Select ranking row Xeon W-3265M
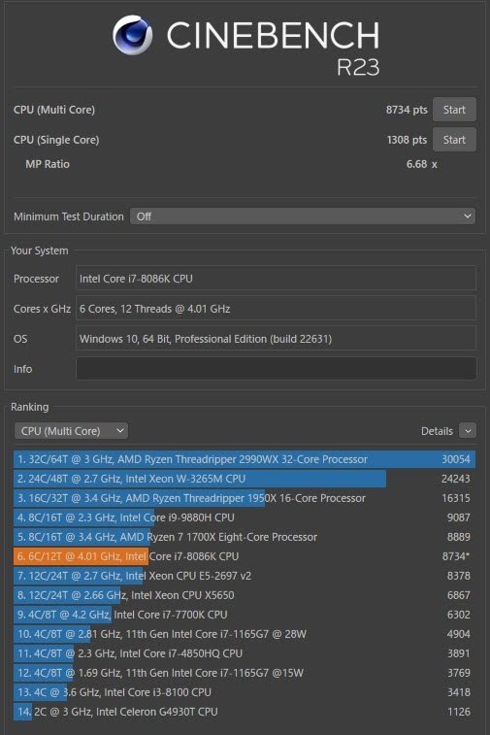 (245, 479)
